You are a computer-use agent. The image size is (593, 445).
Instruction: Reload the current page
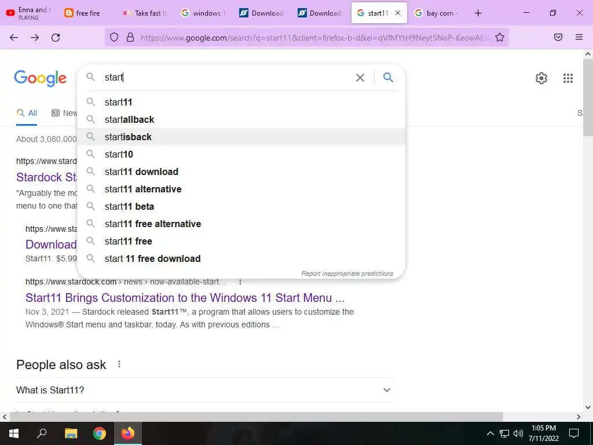click(56, 38)
